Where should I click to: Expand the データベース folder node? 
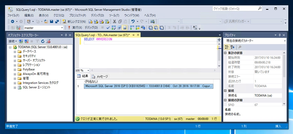pos(15,51)
